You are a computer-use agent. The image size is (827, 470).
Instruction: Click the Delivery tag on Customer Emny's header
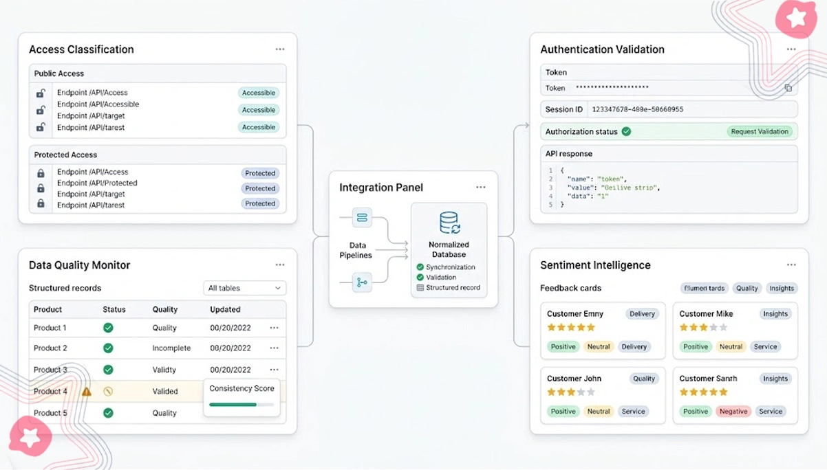pos(642,314)
